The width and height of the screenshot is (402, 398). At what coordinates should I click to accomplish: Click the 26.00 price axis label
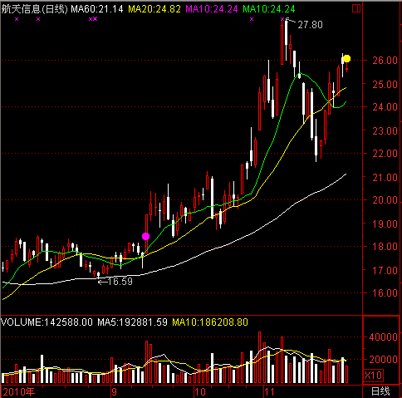point(385,61)
